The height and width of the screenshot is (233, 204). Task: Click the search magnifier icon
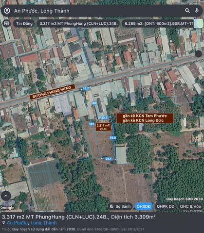pos(187,11)
